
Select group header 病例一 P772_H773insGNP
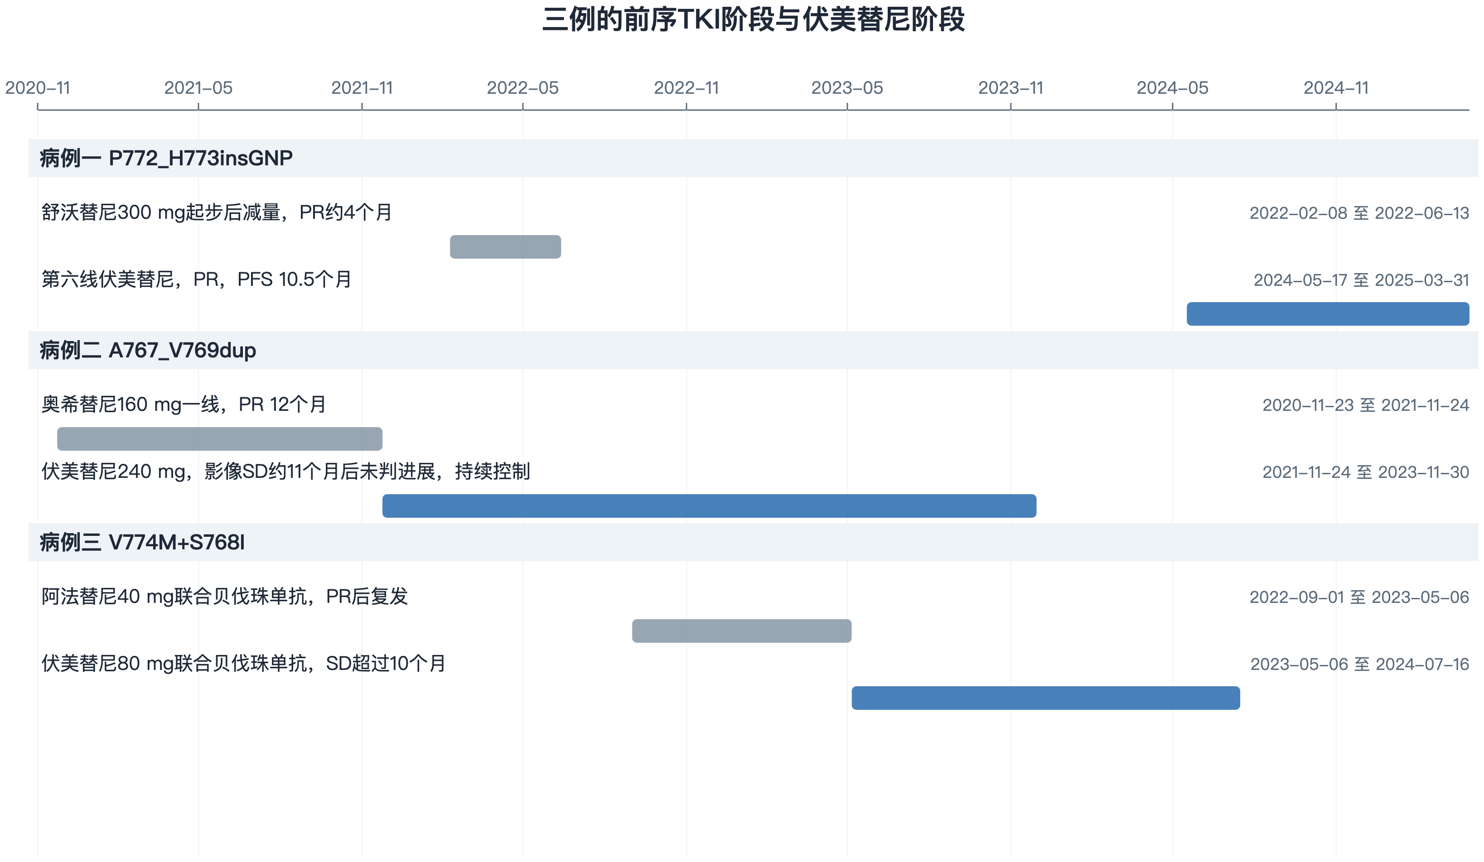click(x=753, y=158)
